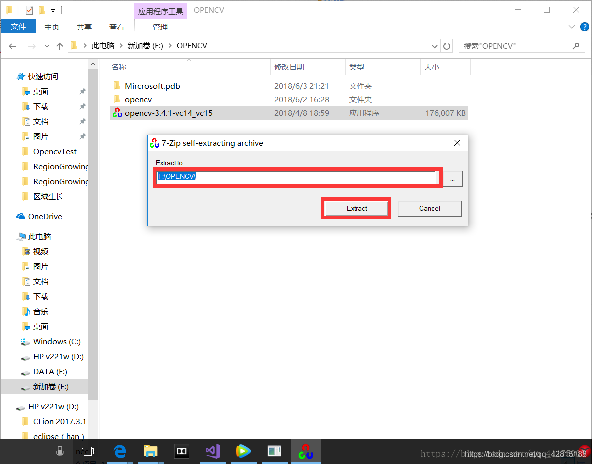The height and width of the screenshot is (464, 592).
Task: Open Task View from the taskbar
Action: click(88, 451)
